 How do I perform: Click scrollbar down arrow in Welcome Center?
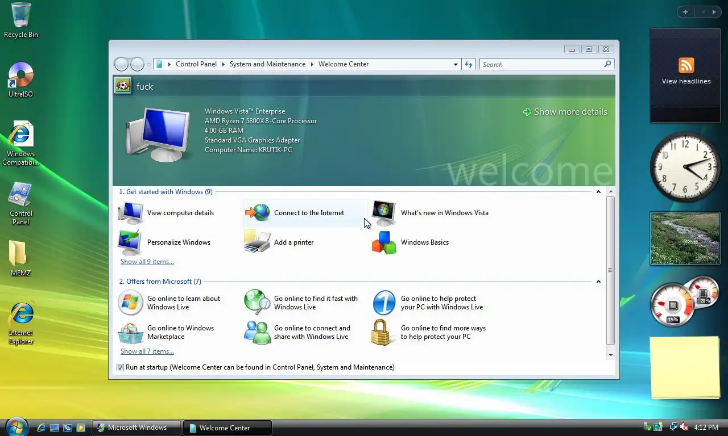tap(611, 355)
